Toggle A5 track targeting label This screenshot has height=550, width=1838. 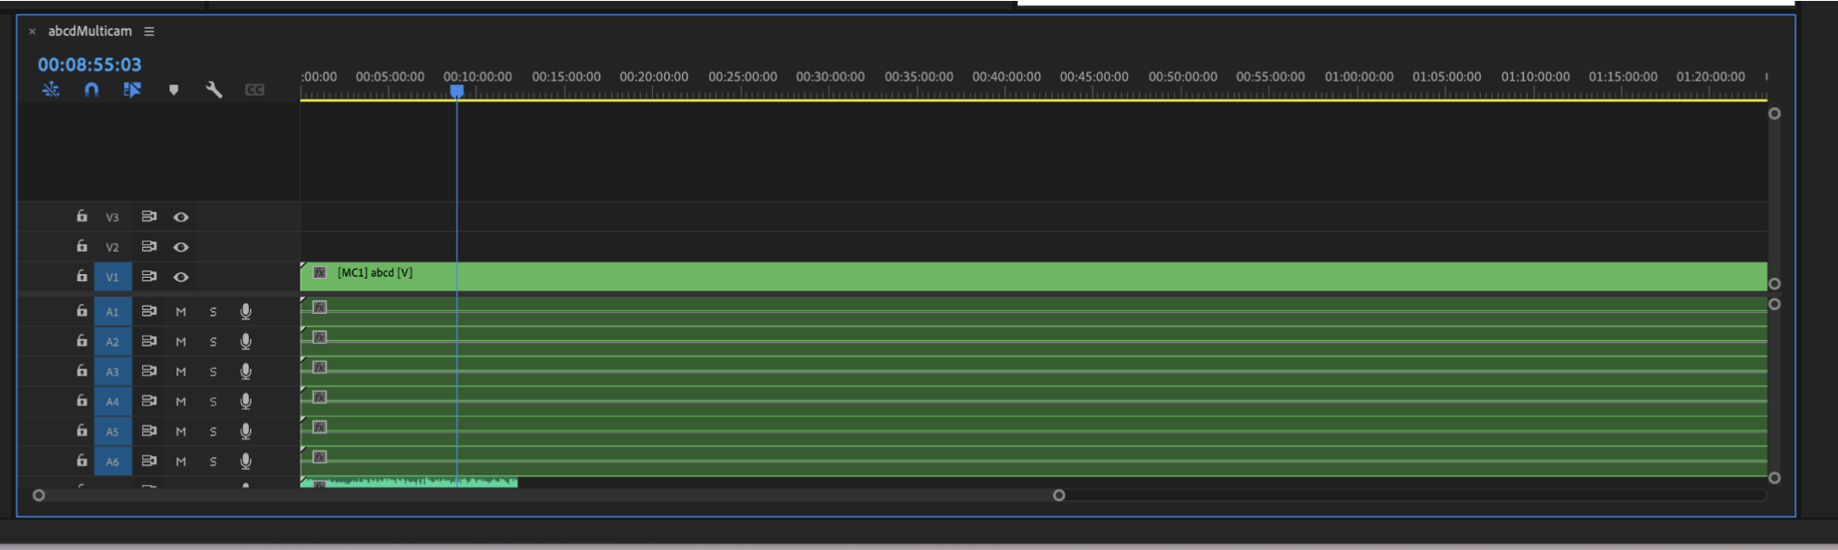pyautogui.click(x=112, y=431)
